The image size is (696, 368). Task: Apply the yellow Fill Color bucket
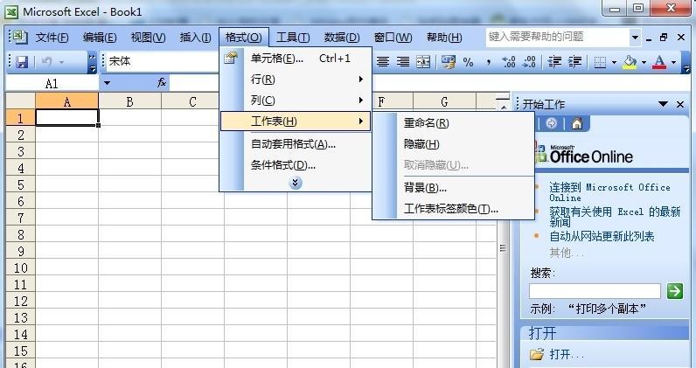coord(630,62)
